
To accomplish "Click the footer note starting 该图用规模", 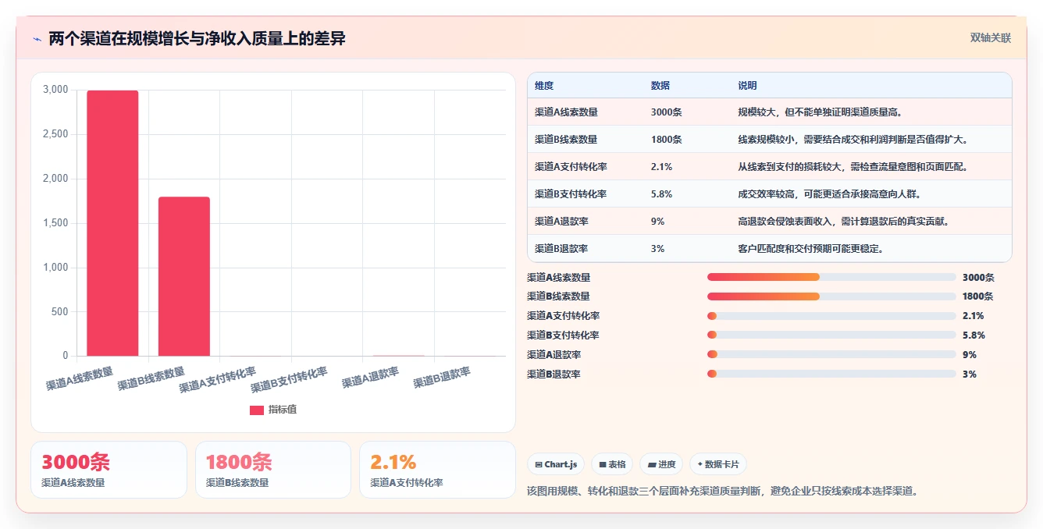I will tap(723, 491).
